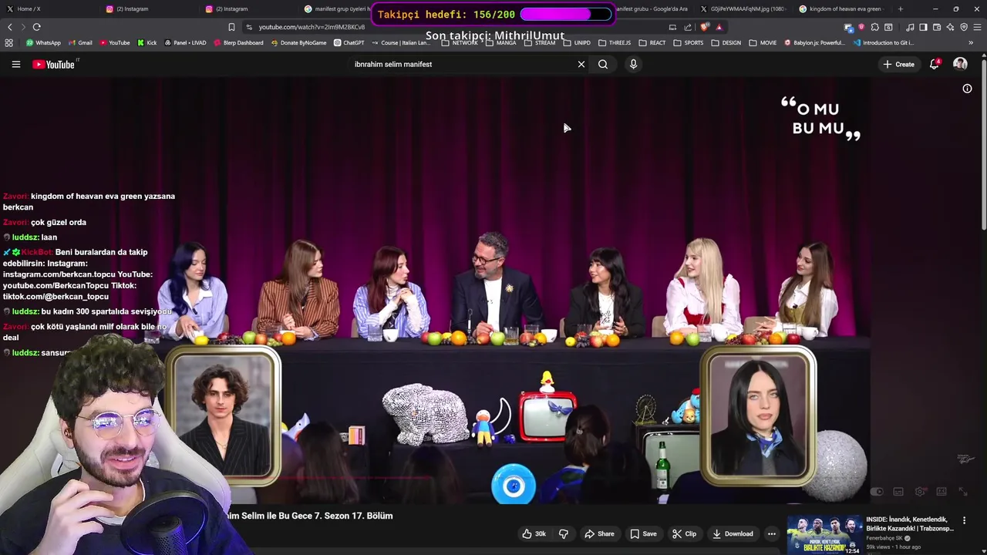Expand the STREAM bookmarks folder
This screenshot has width=987, height=555.
pyautogui.click(x=540, y=42)
